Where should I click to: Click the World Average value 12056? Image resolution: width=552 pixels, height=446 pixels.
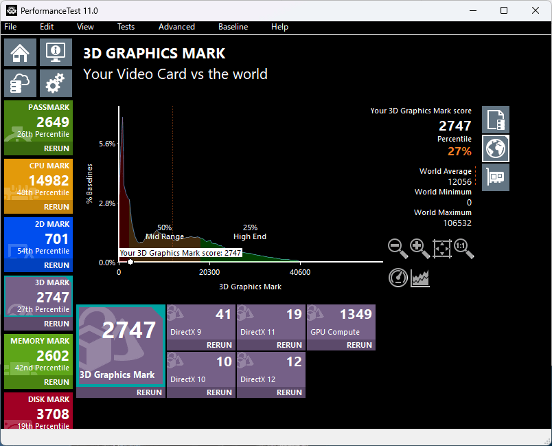click(459, 182)
